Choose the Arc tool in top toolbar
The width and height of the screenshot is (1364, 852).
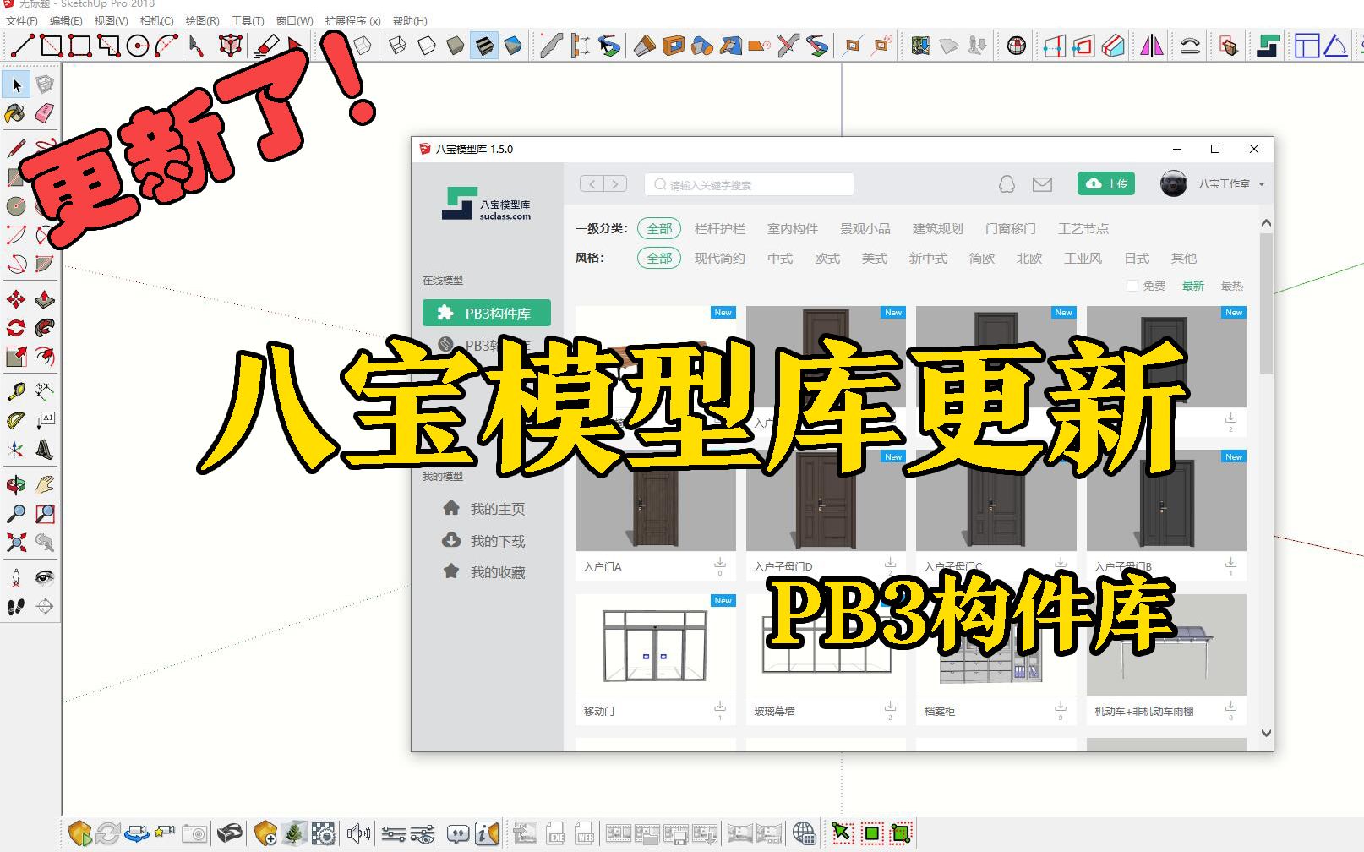[166, 46]
